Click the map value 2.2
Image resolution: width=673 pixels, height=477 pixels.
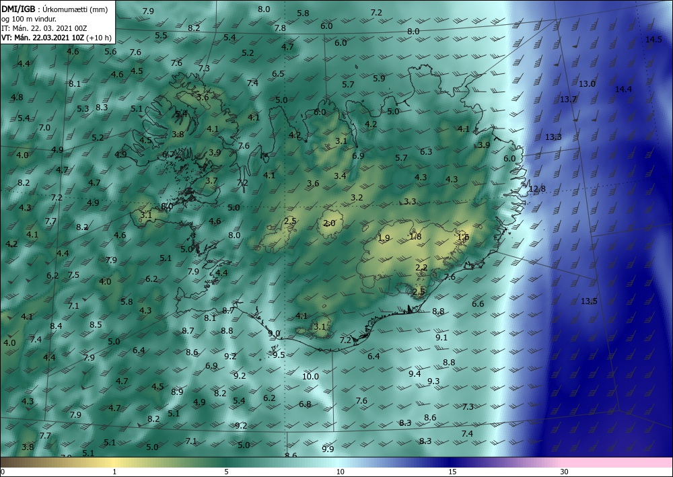click(x=421, y=267)
